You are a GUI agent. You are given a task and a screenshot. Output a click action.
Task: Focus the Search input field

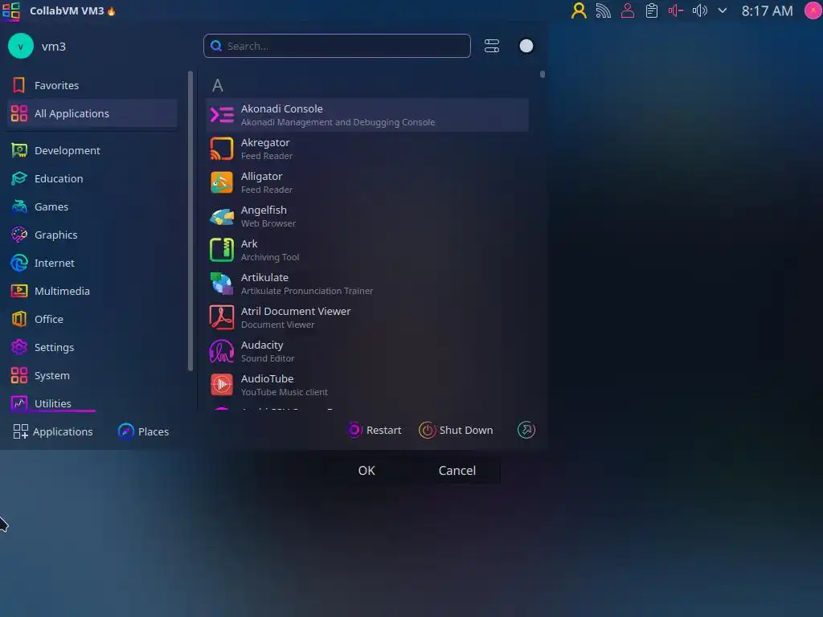[337, 46]
